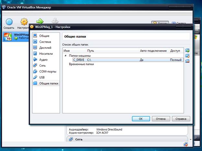
Task: Click the Дисплей monitor icon in the sidebar
Action: pyautogui.click(x=35, y=48)
